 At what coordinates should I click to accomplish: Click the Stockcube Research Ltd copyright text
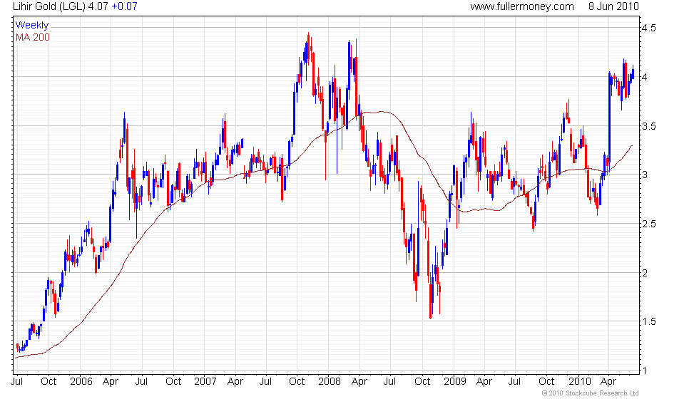tap(591, 393)
